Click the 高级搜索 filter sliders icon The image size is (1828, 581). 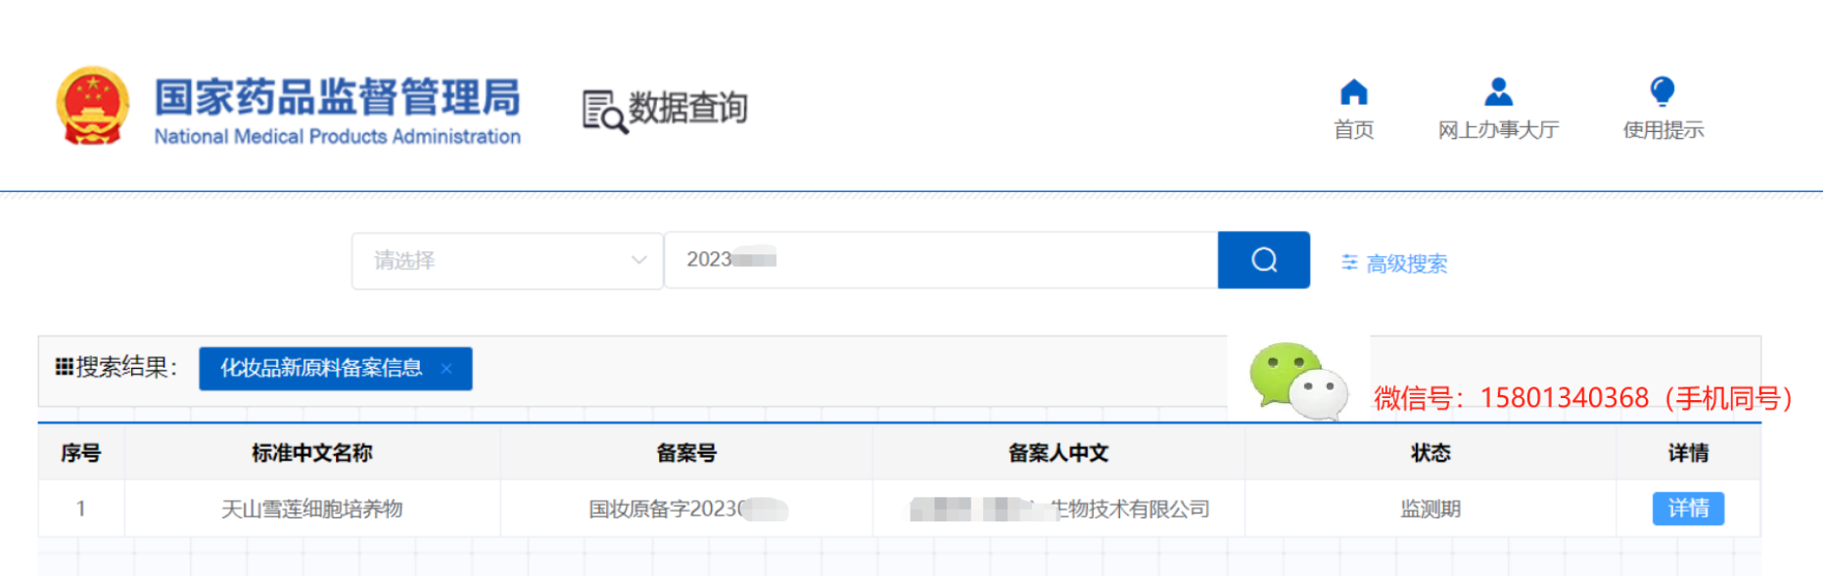click(1349, 262)
